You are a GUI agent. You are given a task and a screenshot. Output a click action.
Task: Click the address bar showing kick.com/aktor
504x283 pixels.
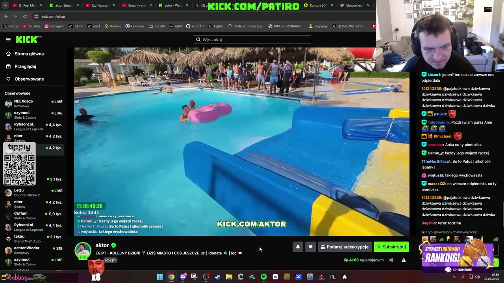click(x=203, y=17)
